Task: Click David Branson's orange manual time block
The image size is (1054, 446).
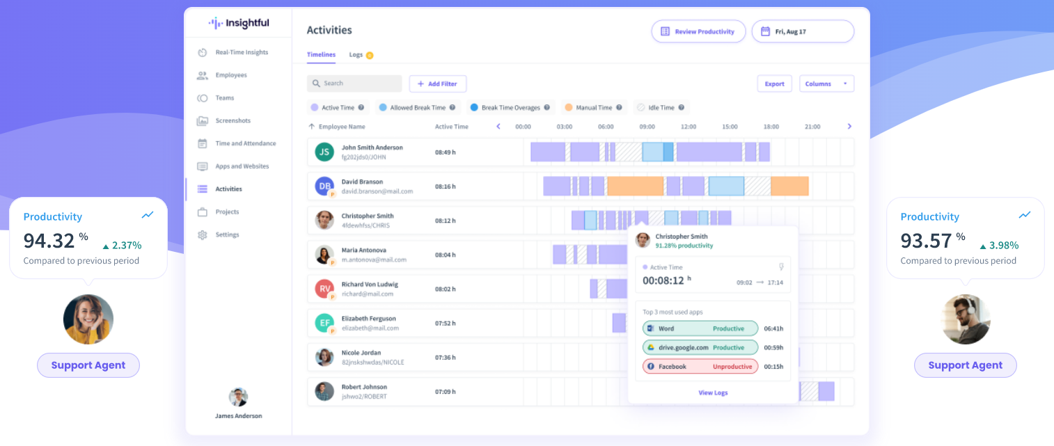Action: [635, 186]
